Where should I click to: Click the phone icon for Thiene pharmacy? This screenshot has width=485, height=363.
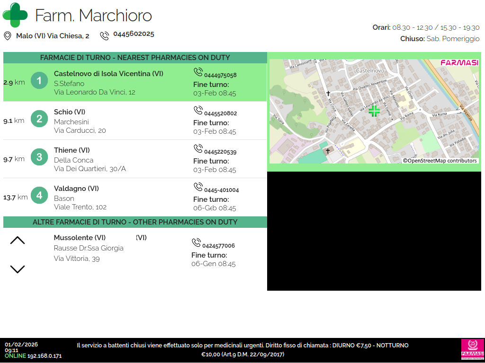198,148
